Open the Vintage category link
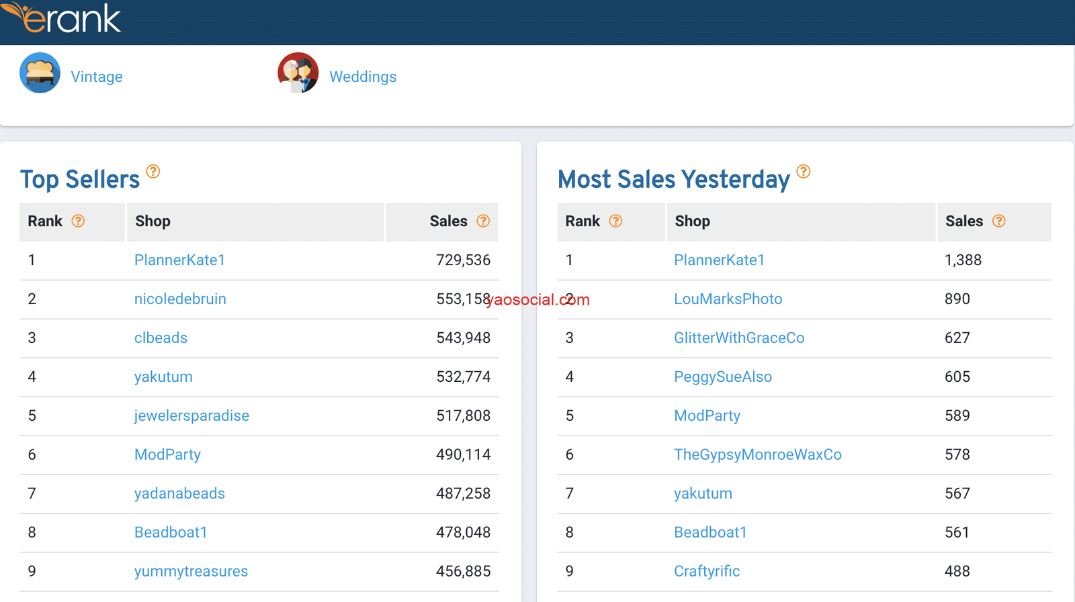The height and width of the screenshot is (602, 1075). click(x=97, y=77)
